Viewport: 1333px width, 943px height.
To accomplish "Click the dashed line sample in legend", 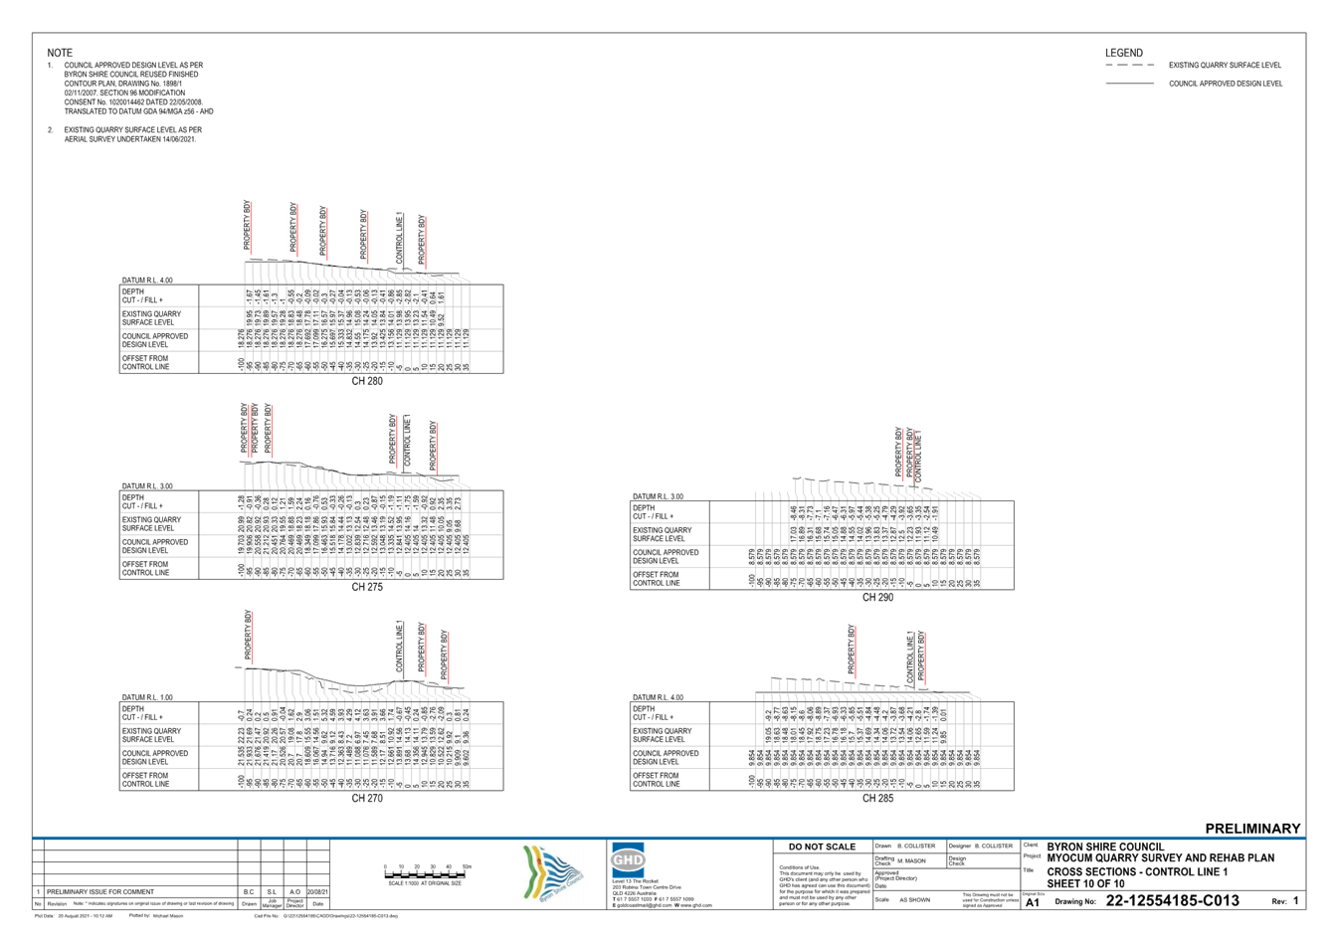I will pos(1130,66).
